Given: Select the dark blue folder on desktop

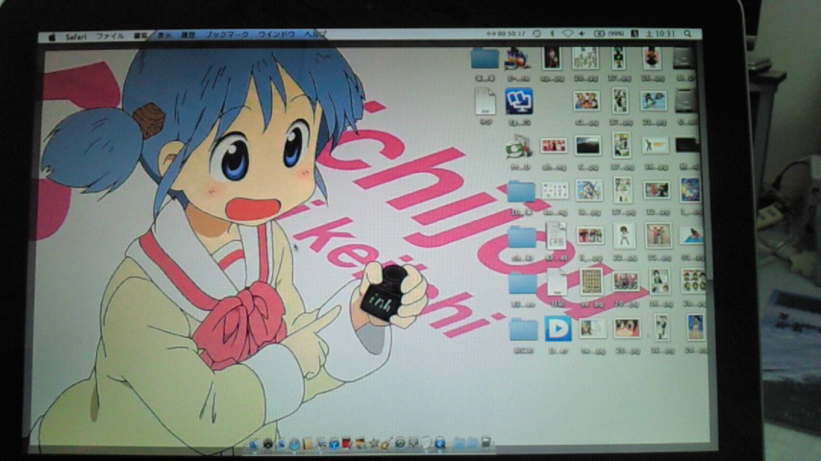Looking at the screenshot, I should pos(485,58).
